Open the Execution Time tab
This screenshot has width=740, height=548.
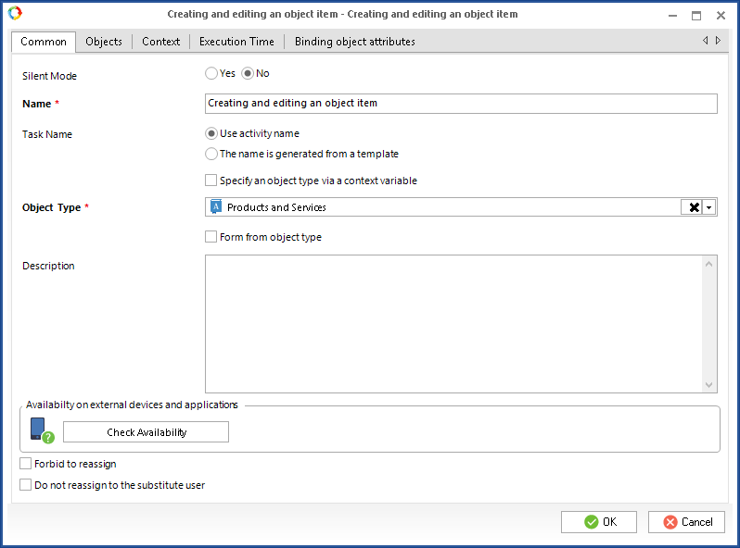point(236,42)
